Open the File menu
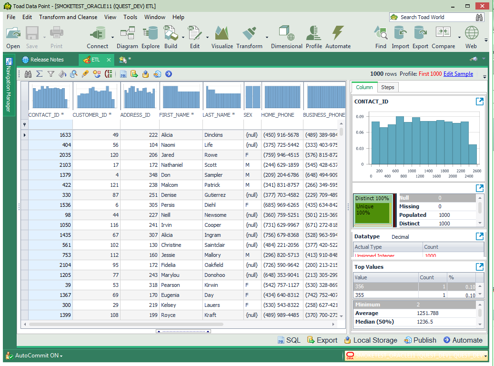 pos(11,17)
